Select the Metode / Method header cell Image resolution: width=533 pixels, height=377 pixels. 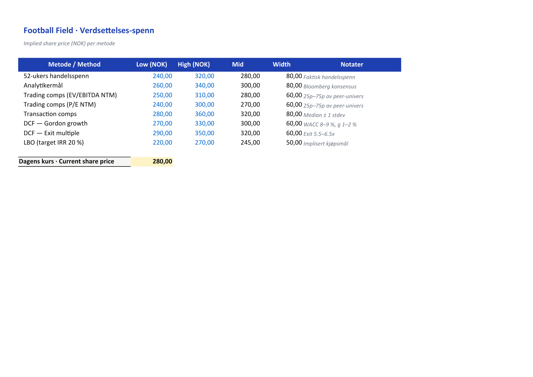tap(74, 64)
